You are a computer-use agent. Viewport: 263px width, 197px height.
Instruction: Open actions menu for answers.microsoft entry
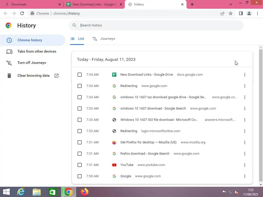point(245,120)
